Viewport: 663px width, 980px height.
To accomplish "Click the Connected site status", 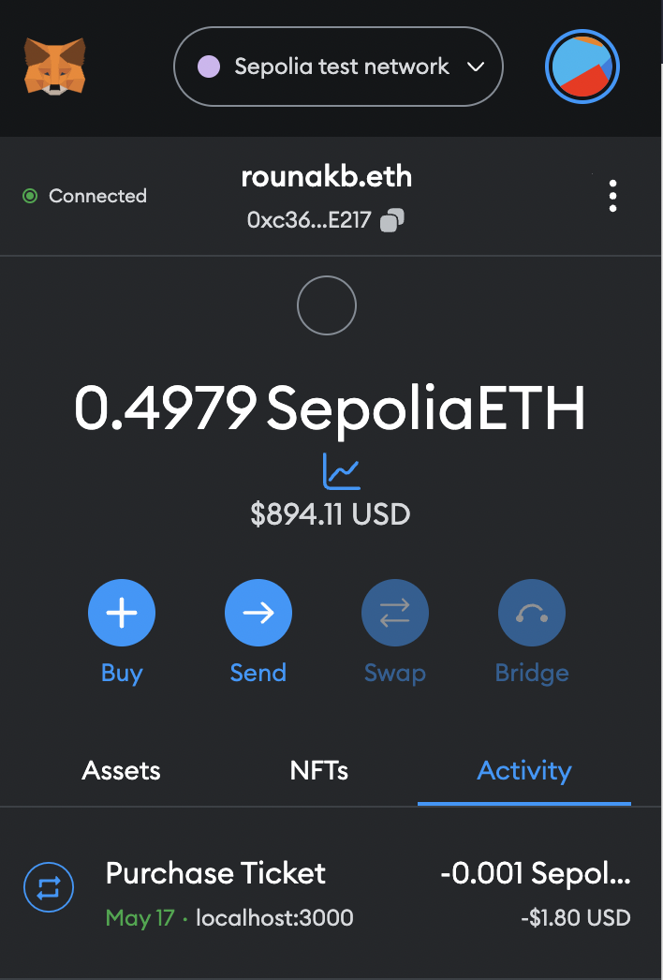I will 84,196.
